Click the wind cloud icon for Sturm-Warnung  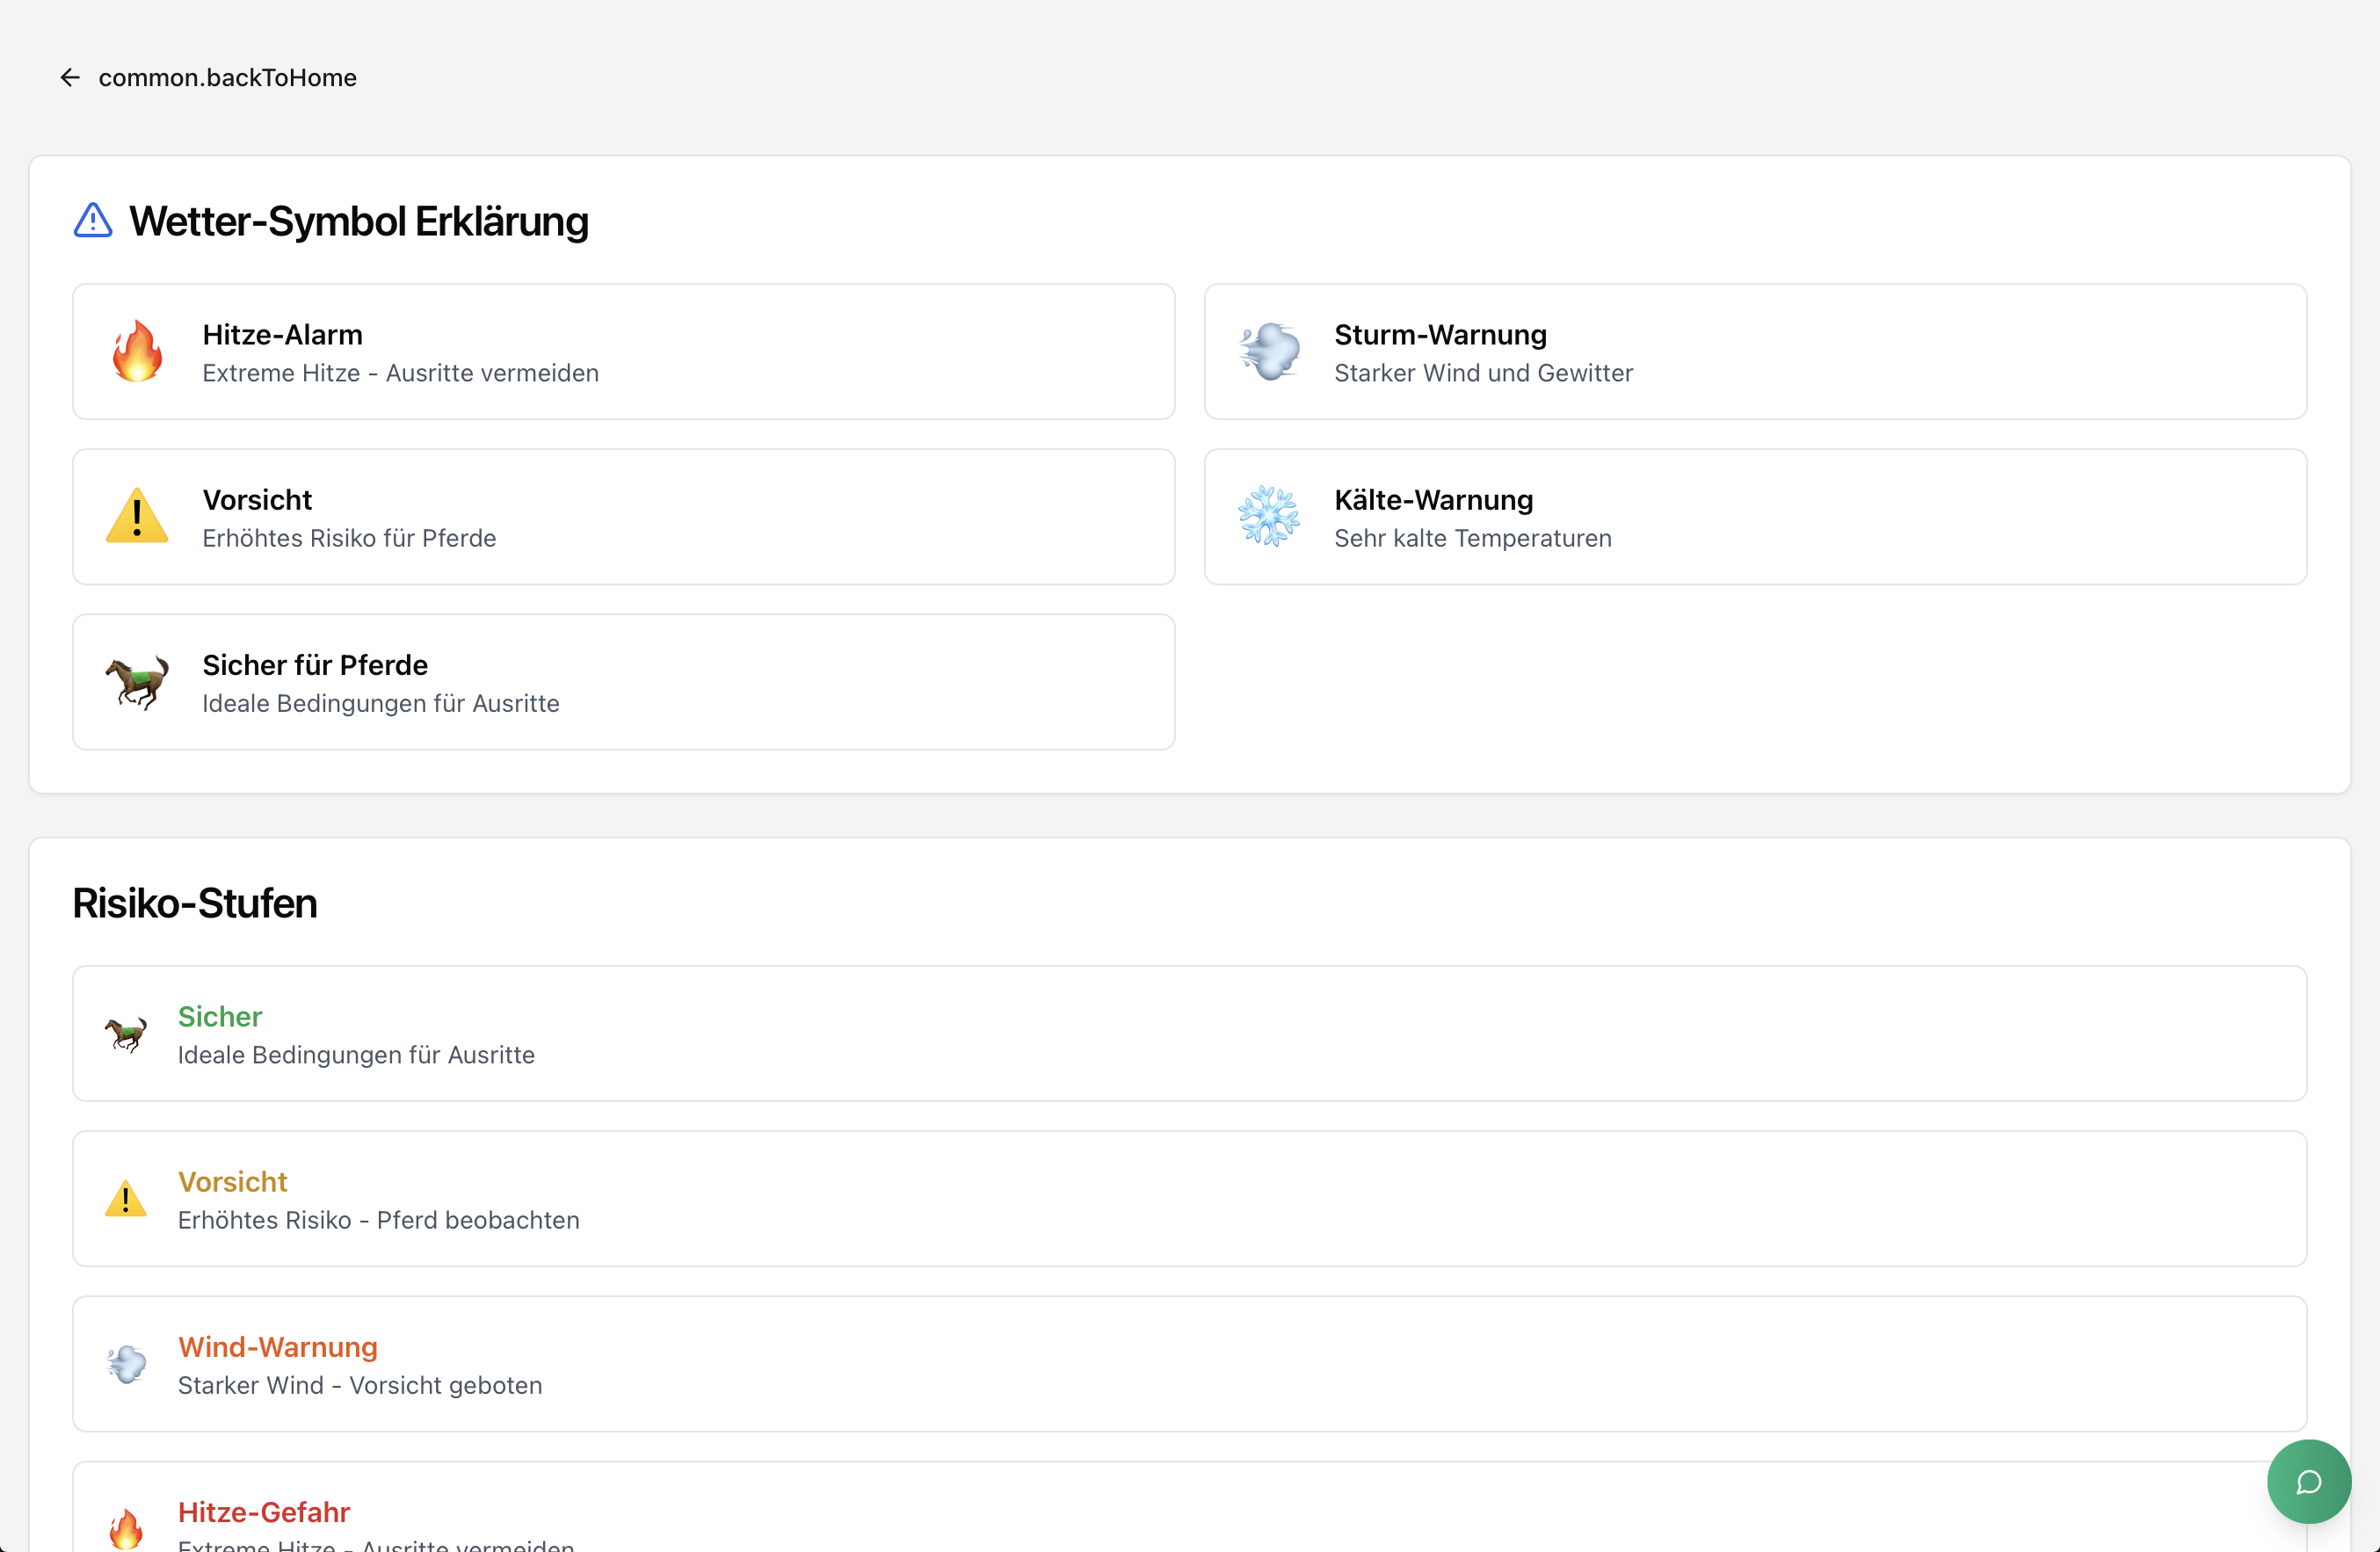click(1269, 352)
